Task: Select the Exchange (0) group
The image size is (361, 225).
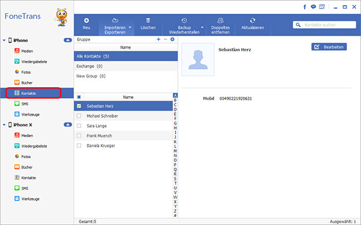Action: point(126,66)
